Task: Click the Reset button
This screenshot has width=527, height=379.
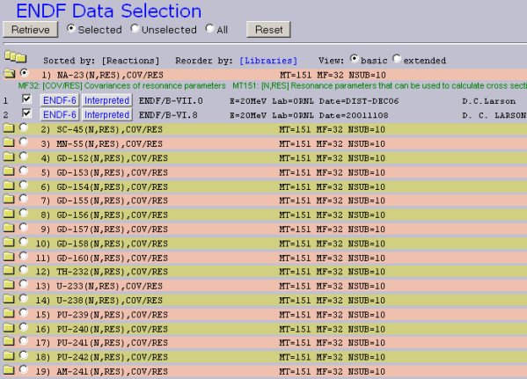Action: tap(268, 30)
